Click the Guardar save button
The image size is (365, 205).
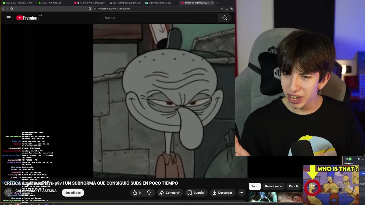(196, 193)
